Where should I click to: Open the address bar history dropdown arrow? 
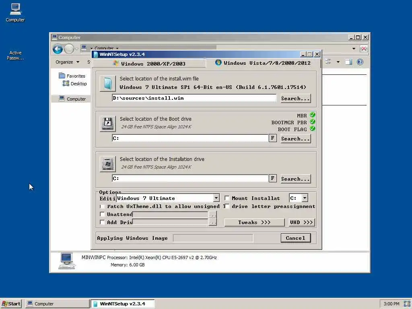(x=354, y=49)
